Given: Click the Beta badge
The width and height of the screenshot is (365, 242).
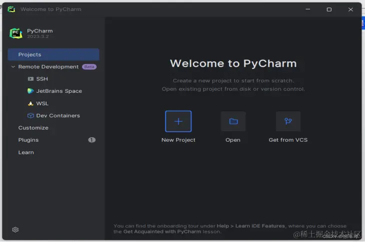Looking at the screenshot, I should (89, 67).
